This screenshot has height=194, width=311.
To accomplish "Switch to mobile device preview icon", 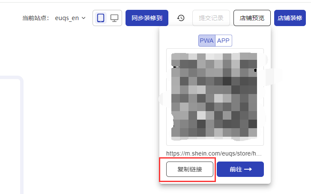I will [x=101, y=18].
